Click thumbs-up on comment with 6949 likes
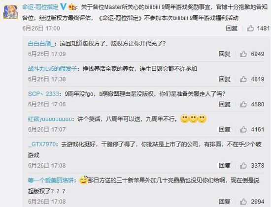The height and width of the screenshot is (207, 271). tap(243, 54)
